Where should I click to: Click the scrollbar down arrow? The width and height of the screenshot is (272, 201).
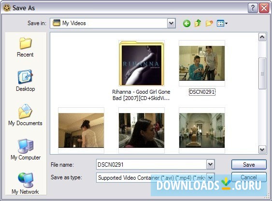[262, 149]
